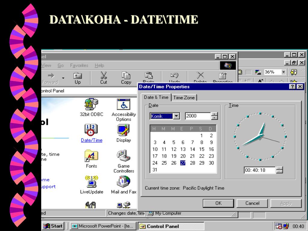
Task: Increase the year with up arrow
Action: coord(214,114)
